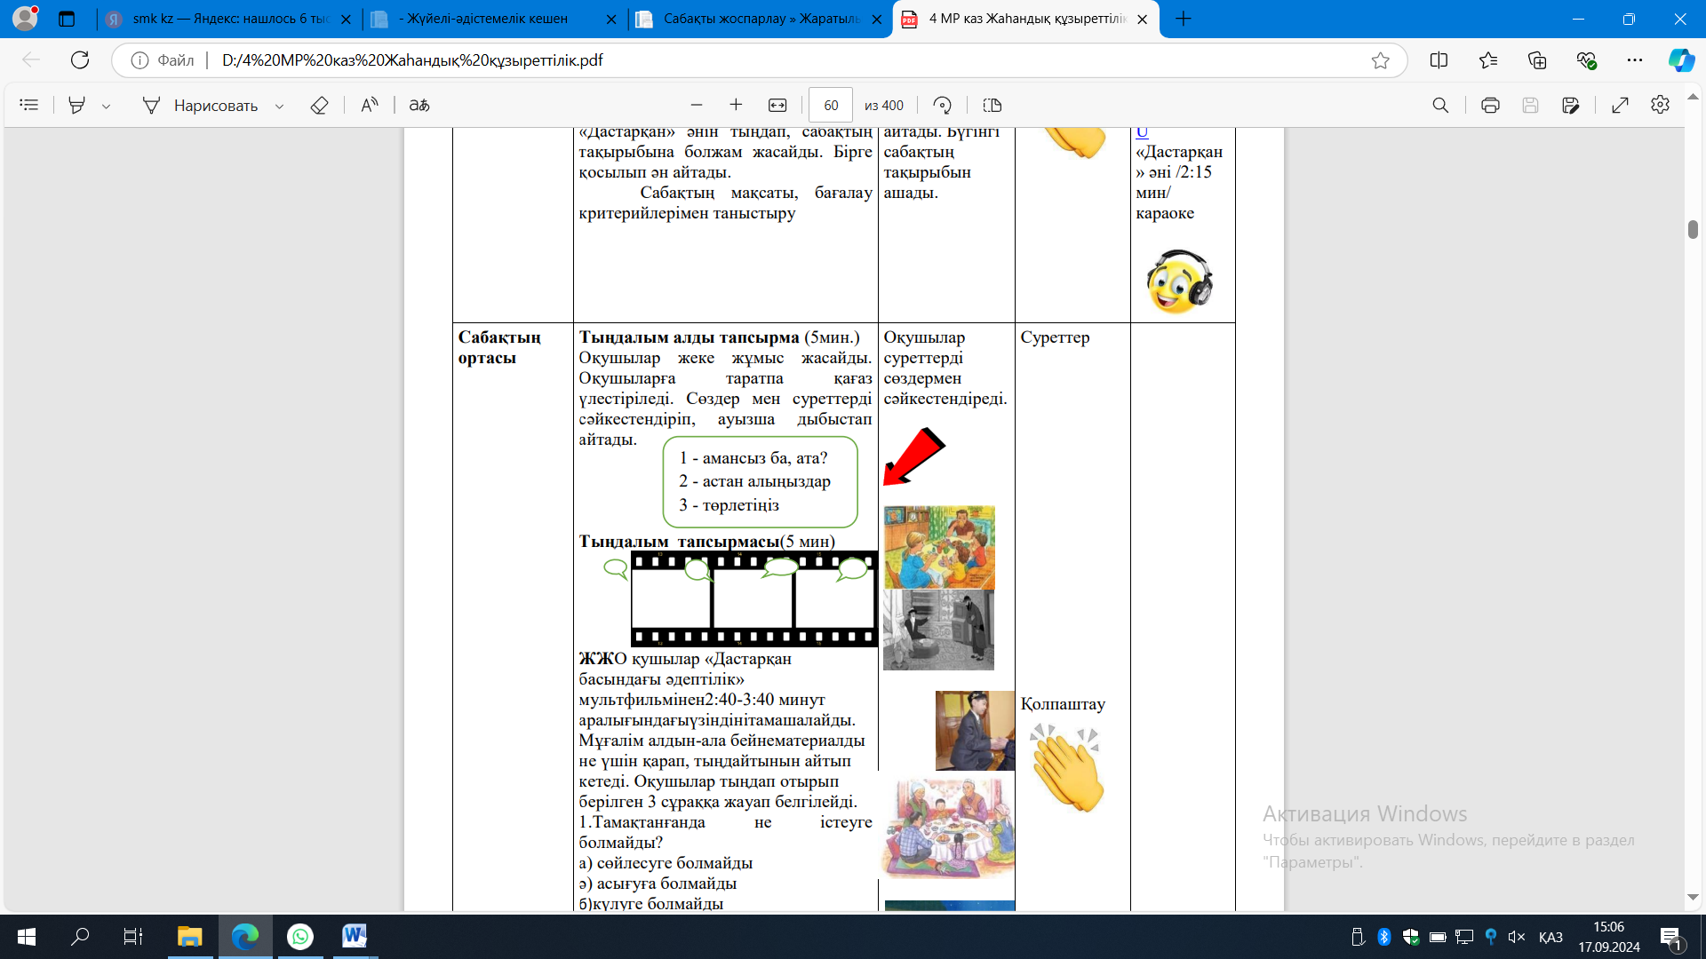The width and height of the screenshot is (1706, 959).
Task: Search the PDF with magnifier icon
Action: tap(1440, 105)
